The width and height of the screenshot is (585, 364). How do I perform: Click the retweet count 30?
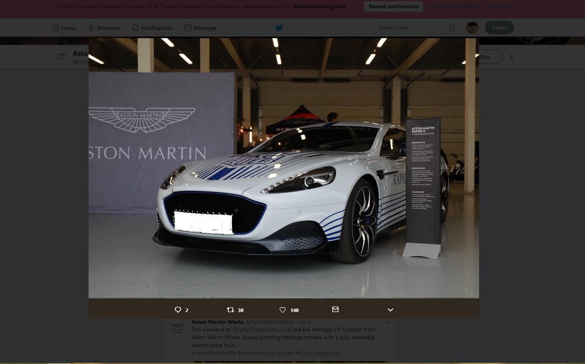241,310
